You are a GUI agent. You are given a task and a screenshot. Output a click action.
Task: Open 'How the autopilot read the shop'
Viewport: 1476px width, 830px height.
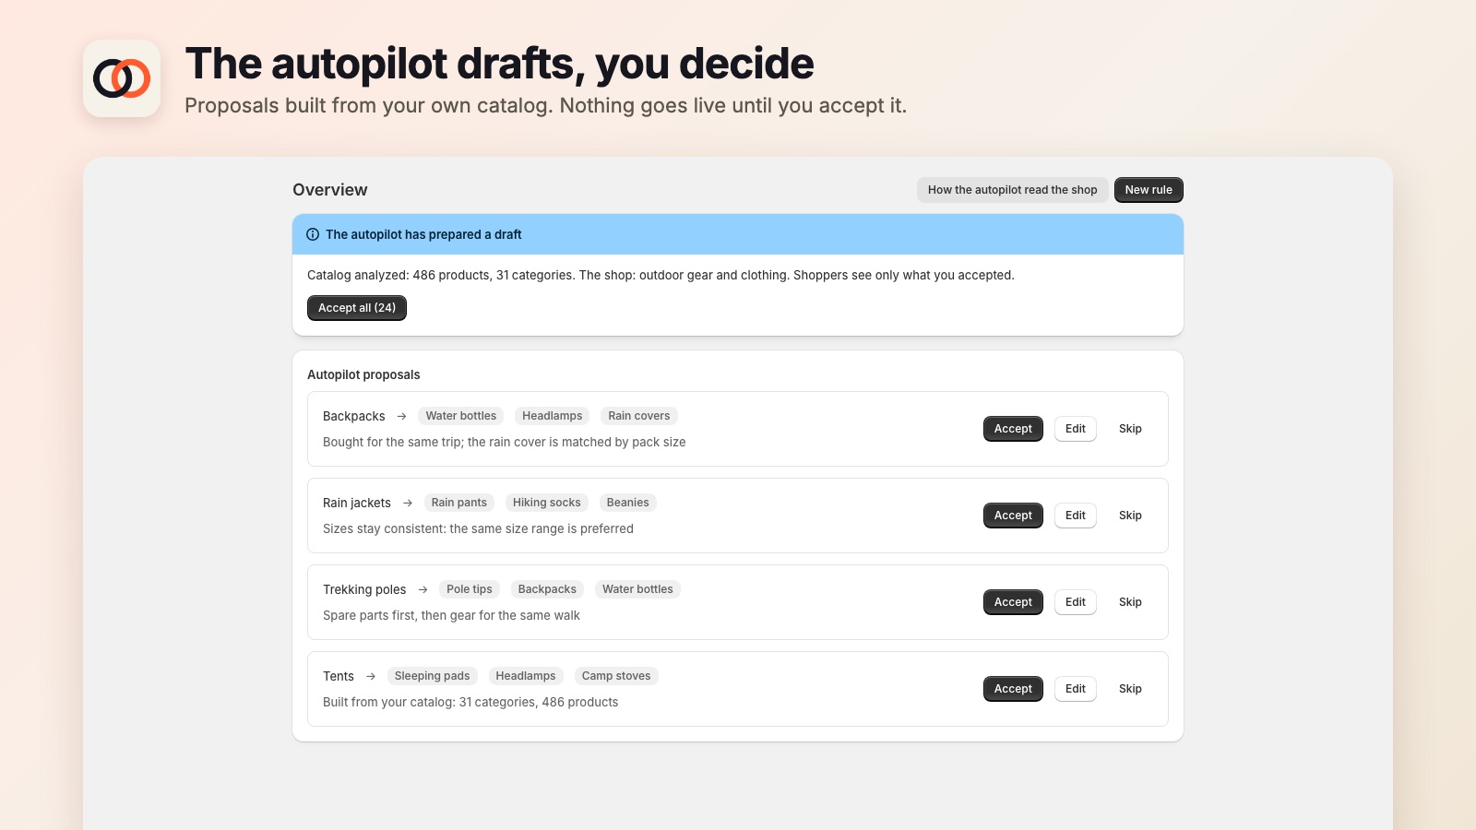coord(1012,190)
